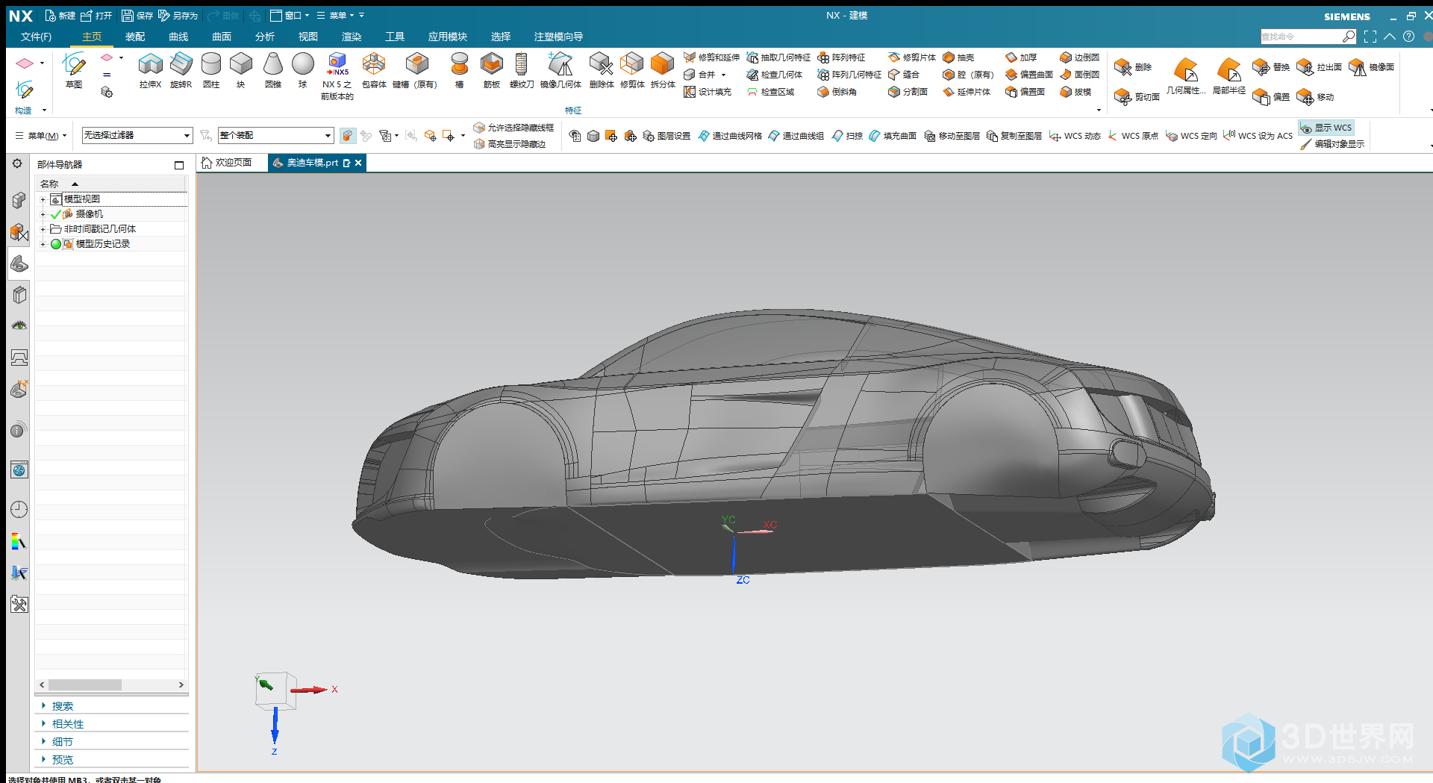Switch to the 曲面 ribbon tab
The height and width of the screenshot is (783, 1433).
click(x=222, y=37)
